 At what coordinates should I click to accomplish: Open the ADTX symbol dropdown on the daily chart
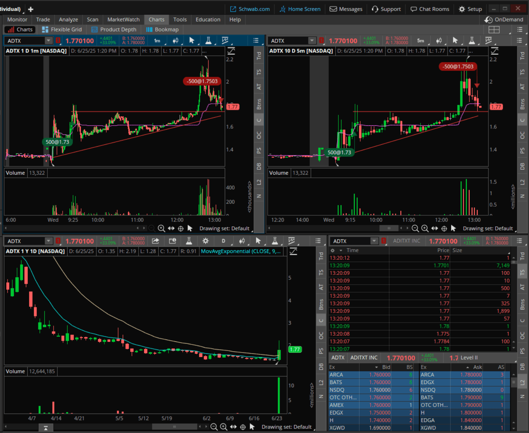(x=48, y=241)
